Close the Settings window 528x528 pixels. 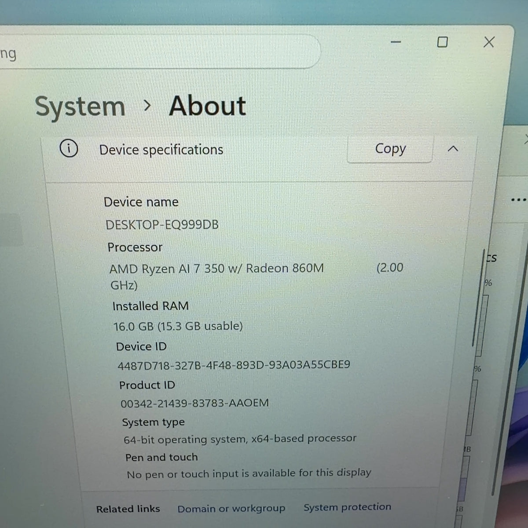(489, 42)
